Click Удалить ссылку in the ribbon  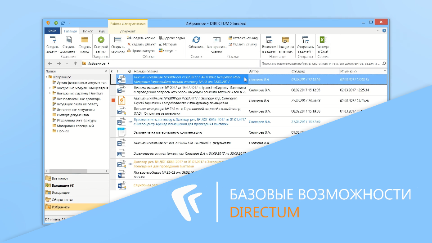coord(243,44)
